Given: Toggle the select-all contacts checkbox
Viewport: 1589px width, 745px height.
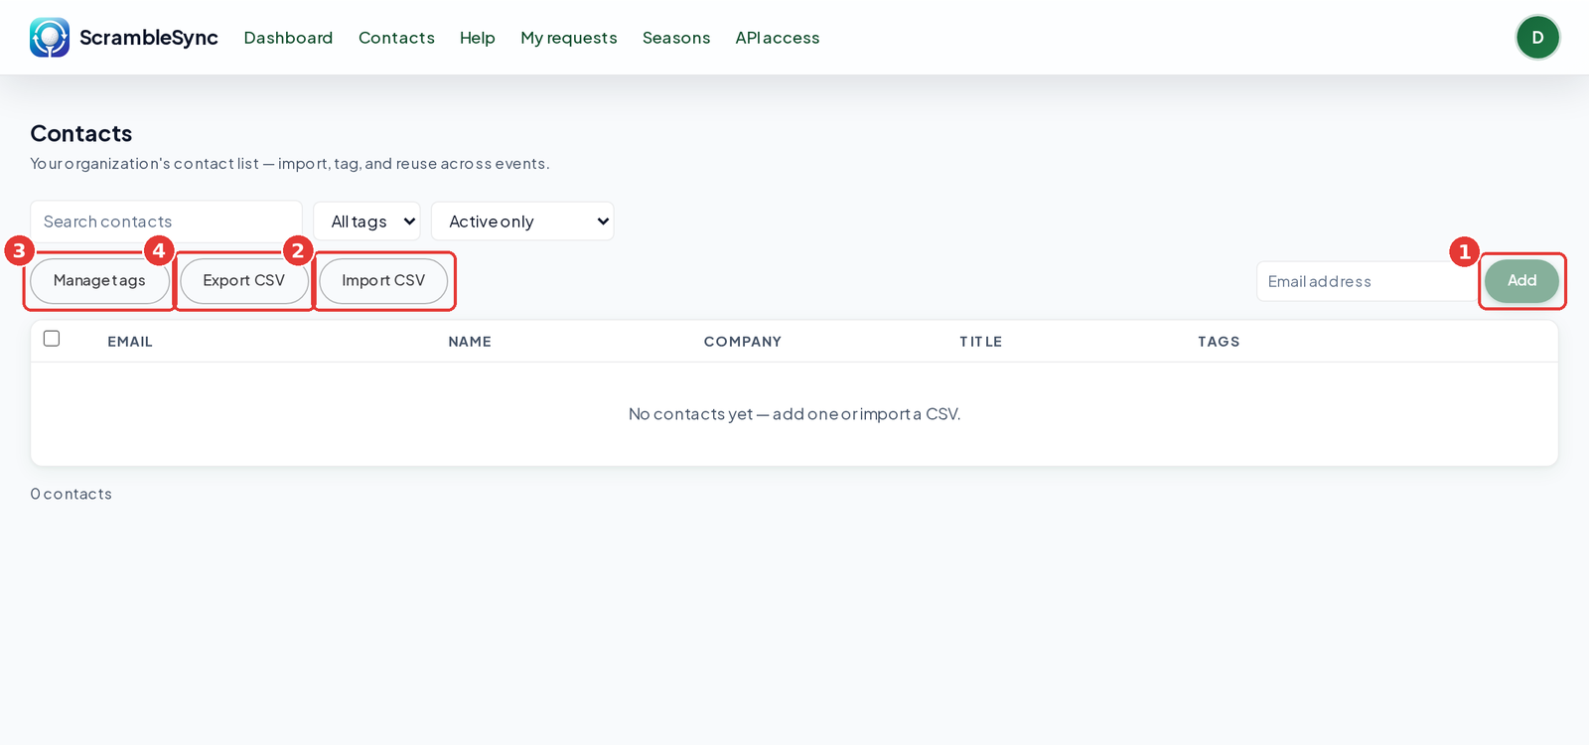Looking at the screenshot, I should (52, 339).
